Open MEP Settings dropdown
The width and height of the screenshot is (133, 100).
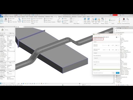[x=48, y=20]
